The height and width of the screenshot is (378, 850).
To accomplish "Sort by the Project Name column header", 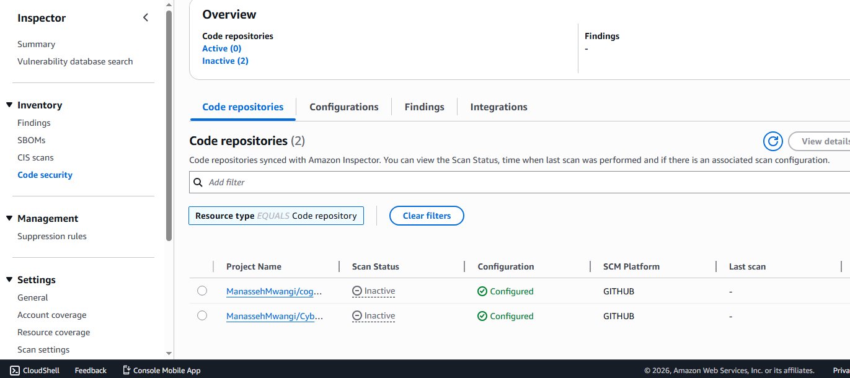I will 254,266.
